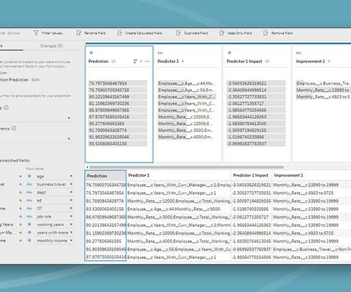Click Keep Only Field in toolbar
Screen dimensions: 351x292
[236, 33]
